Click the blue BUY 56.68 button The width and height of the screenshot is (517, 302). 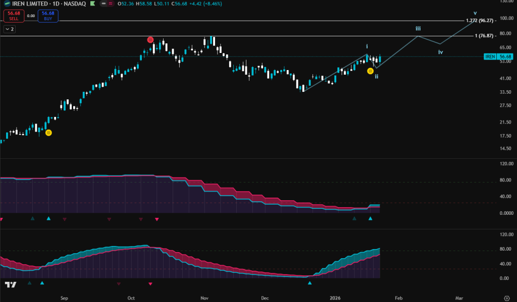click(48, 16)
